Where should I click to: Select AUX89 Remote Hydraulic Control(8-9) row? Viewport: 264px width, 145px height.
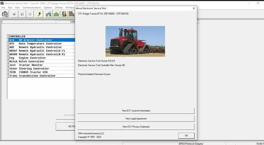coord(42,54)
